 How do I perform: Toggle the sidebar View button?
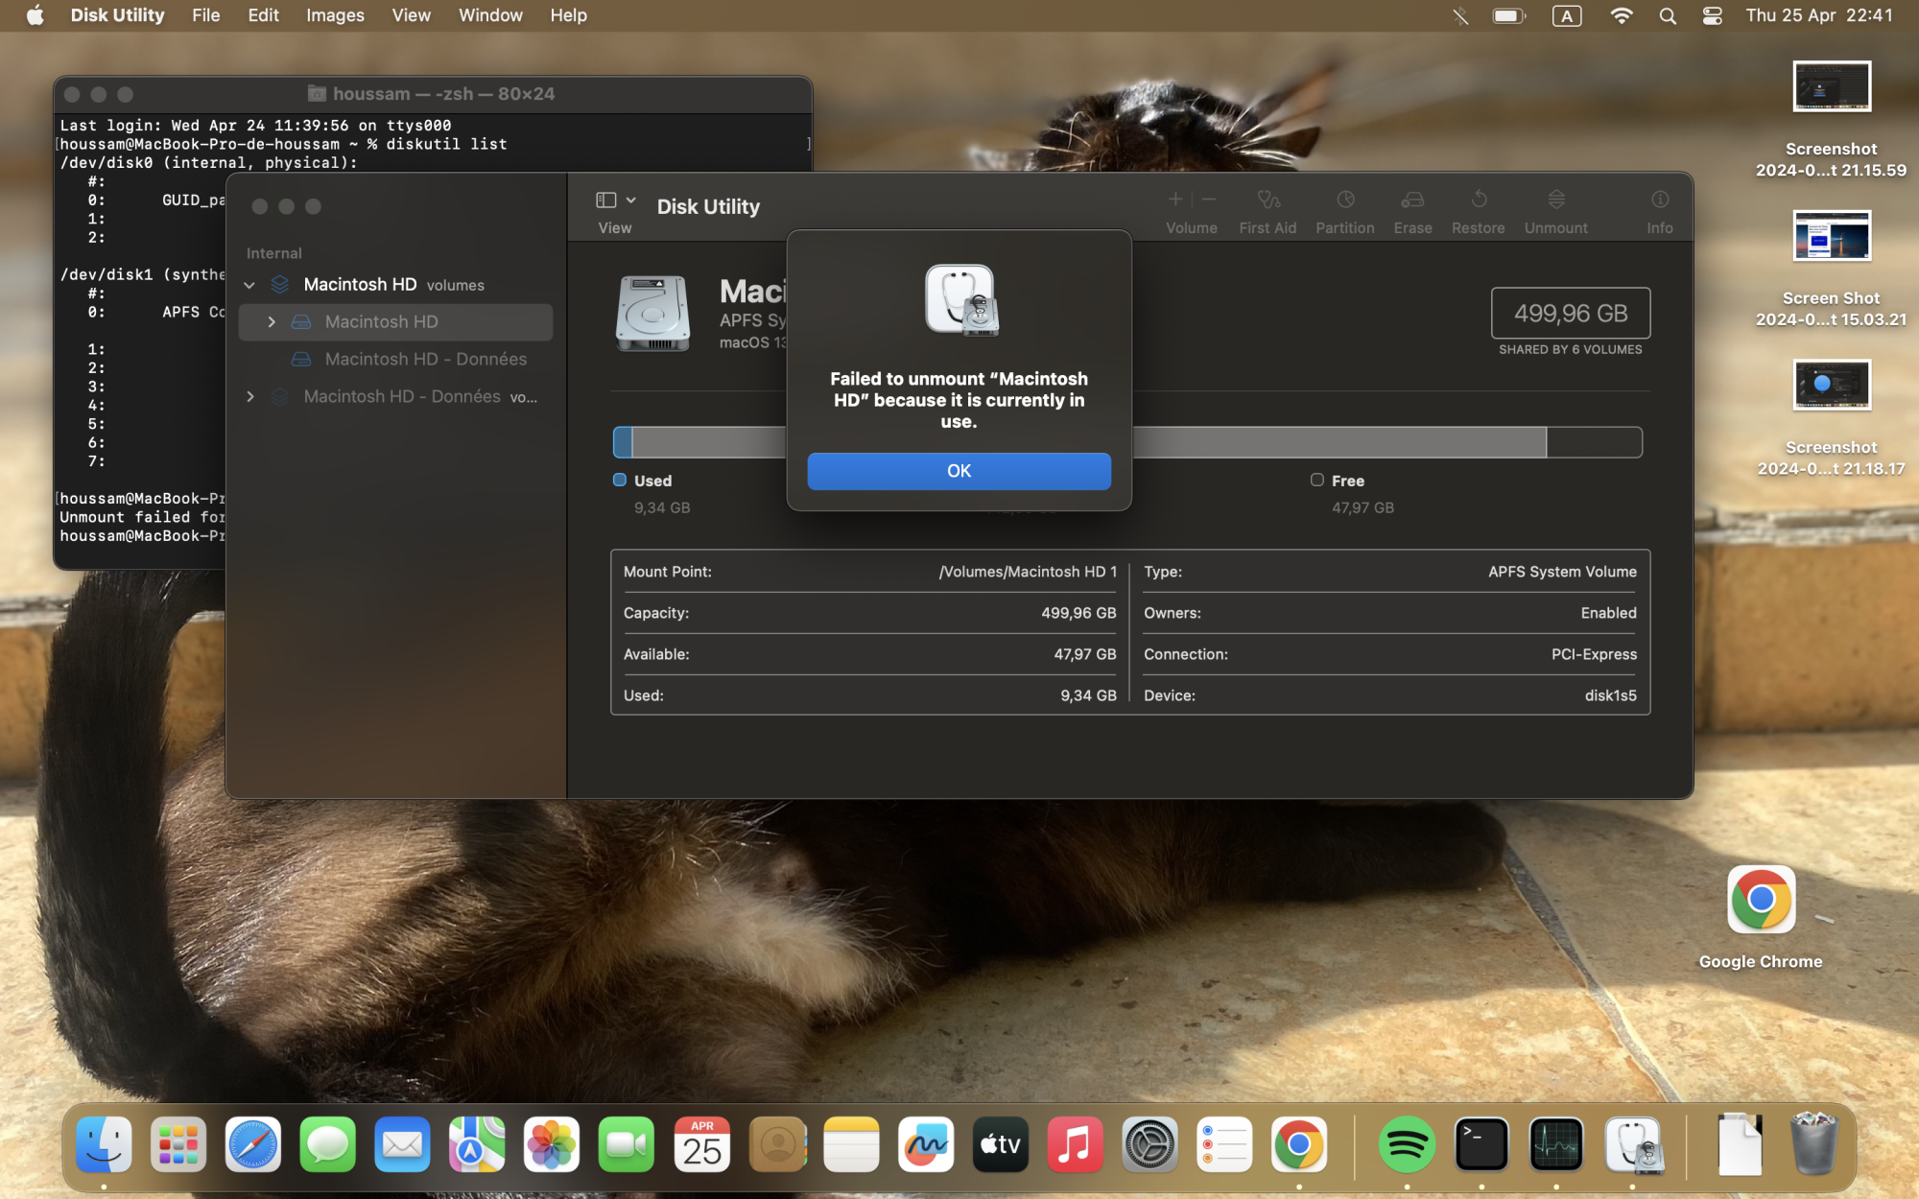tap(606, 200)
